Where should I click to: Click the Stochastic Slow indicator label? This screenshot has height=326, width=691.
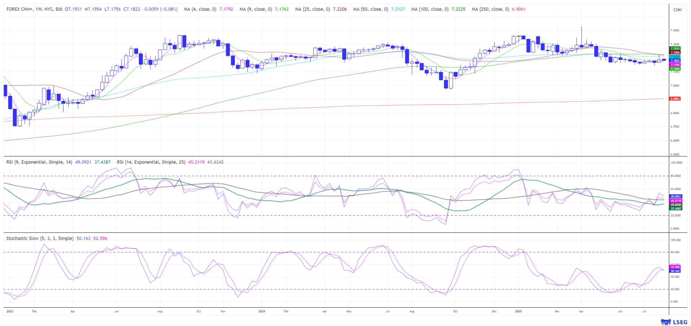40,238
